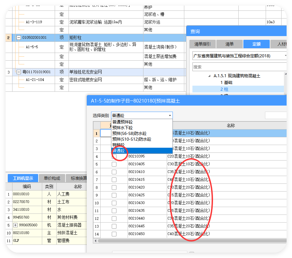Tick the checkbox for code 80210405
292x258 pixels.
[114, 164]
